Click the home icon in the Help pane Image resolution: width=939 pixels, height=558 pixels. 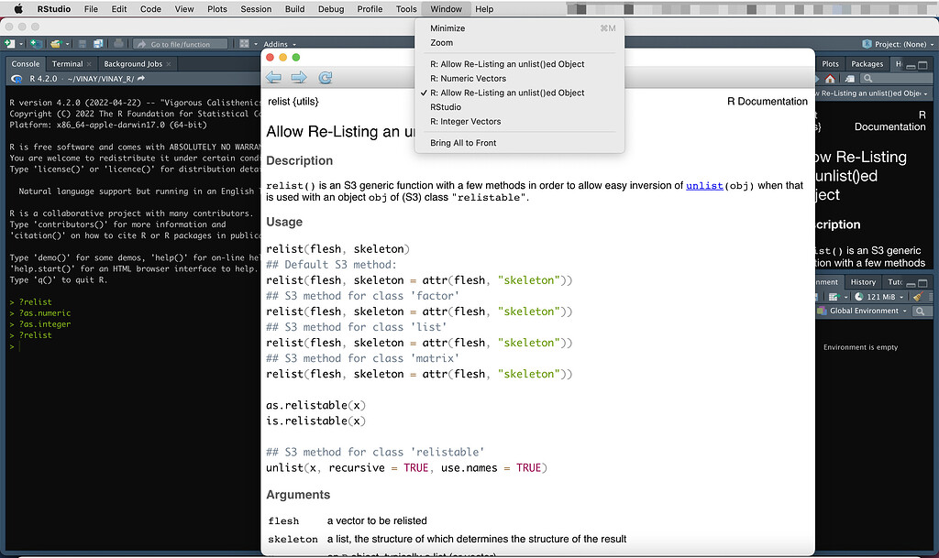click(x=830, y=79)
